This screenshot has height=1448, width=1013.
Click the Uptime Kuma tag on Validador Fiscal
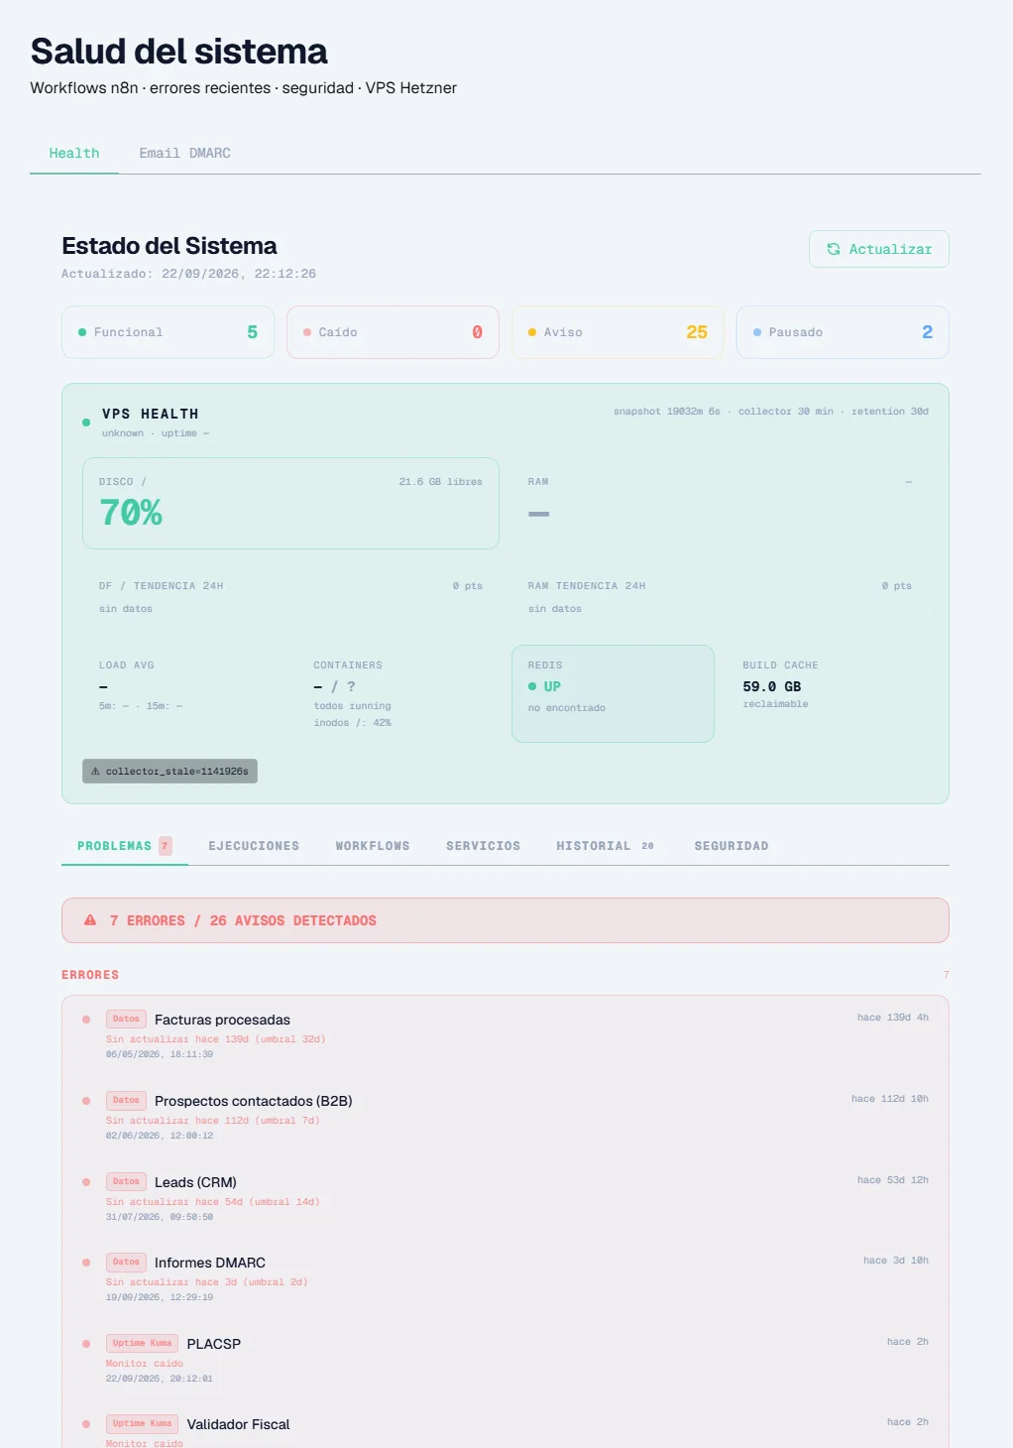(142, 1424)
